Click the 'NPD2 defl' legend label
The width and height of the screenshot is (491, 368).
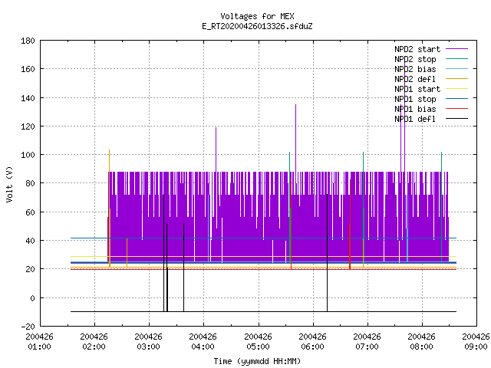415,79
